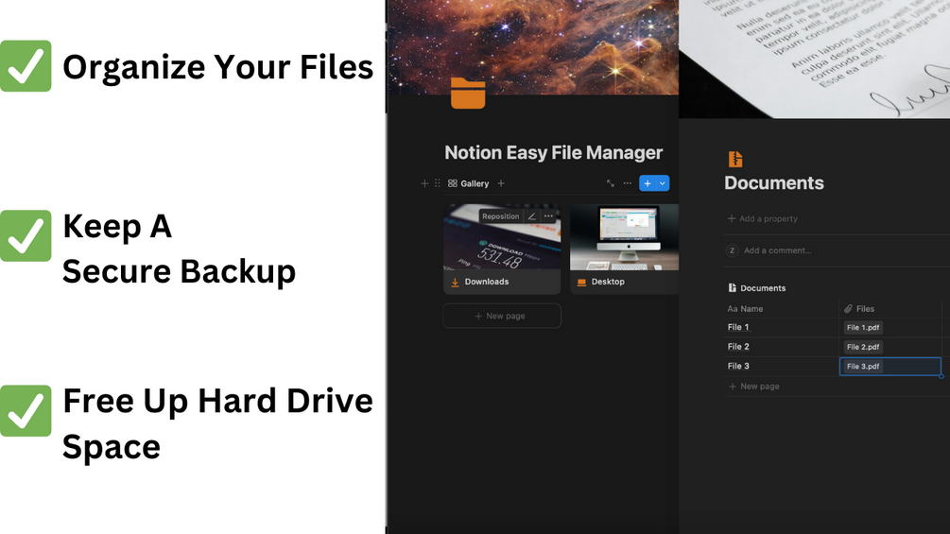This screenshot has height=534, width=950.
Task: Click the plus icon left of Gallery
Action: [424, 183]
